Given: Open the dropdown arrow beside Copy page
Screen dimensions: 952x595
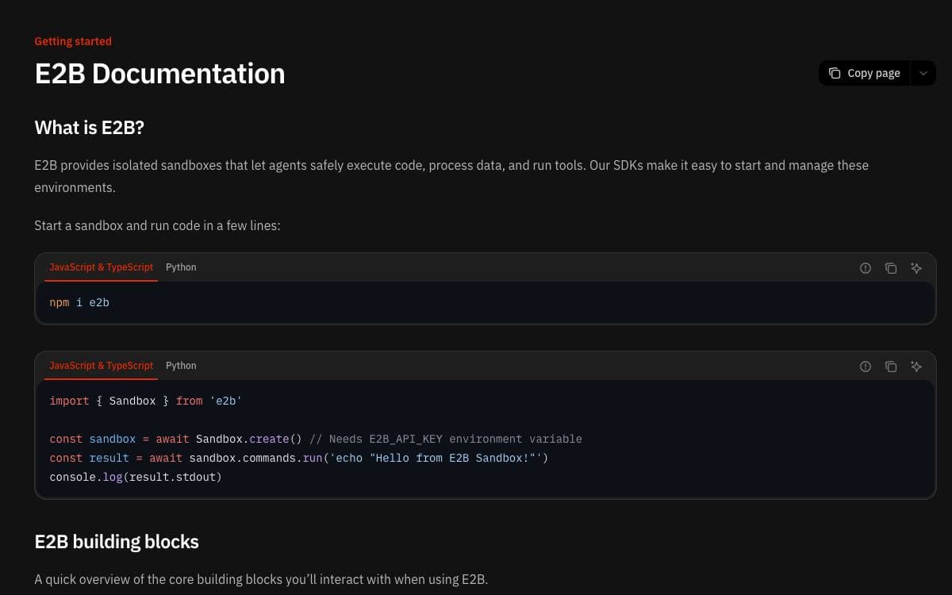Looking at the screenshot, I should [x=923, y=73].
